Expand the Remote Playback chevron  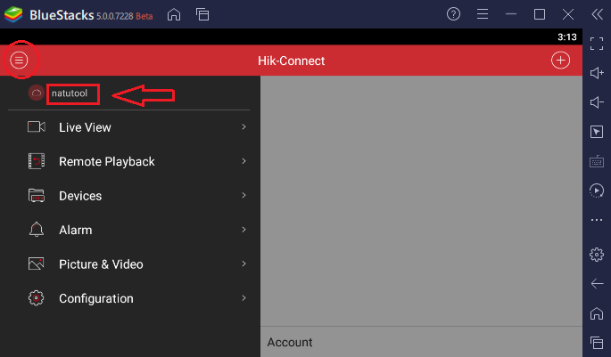click(x=244, y=161)
